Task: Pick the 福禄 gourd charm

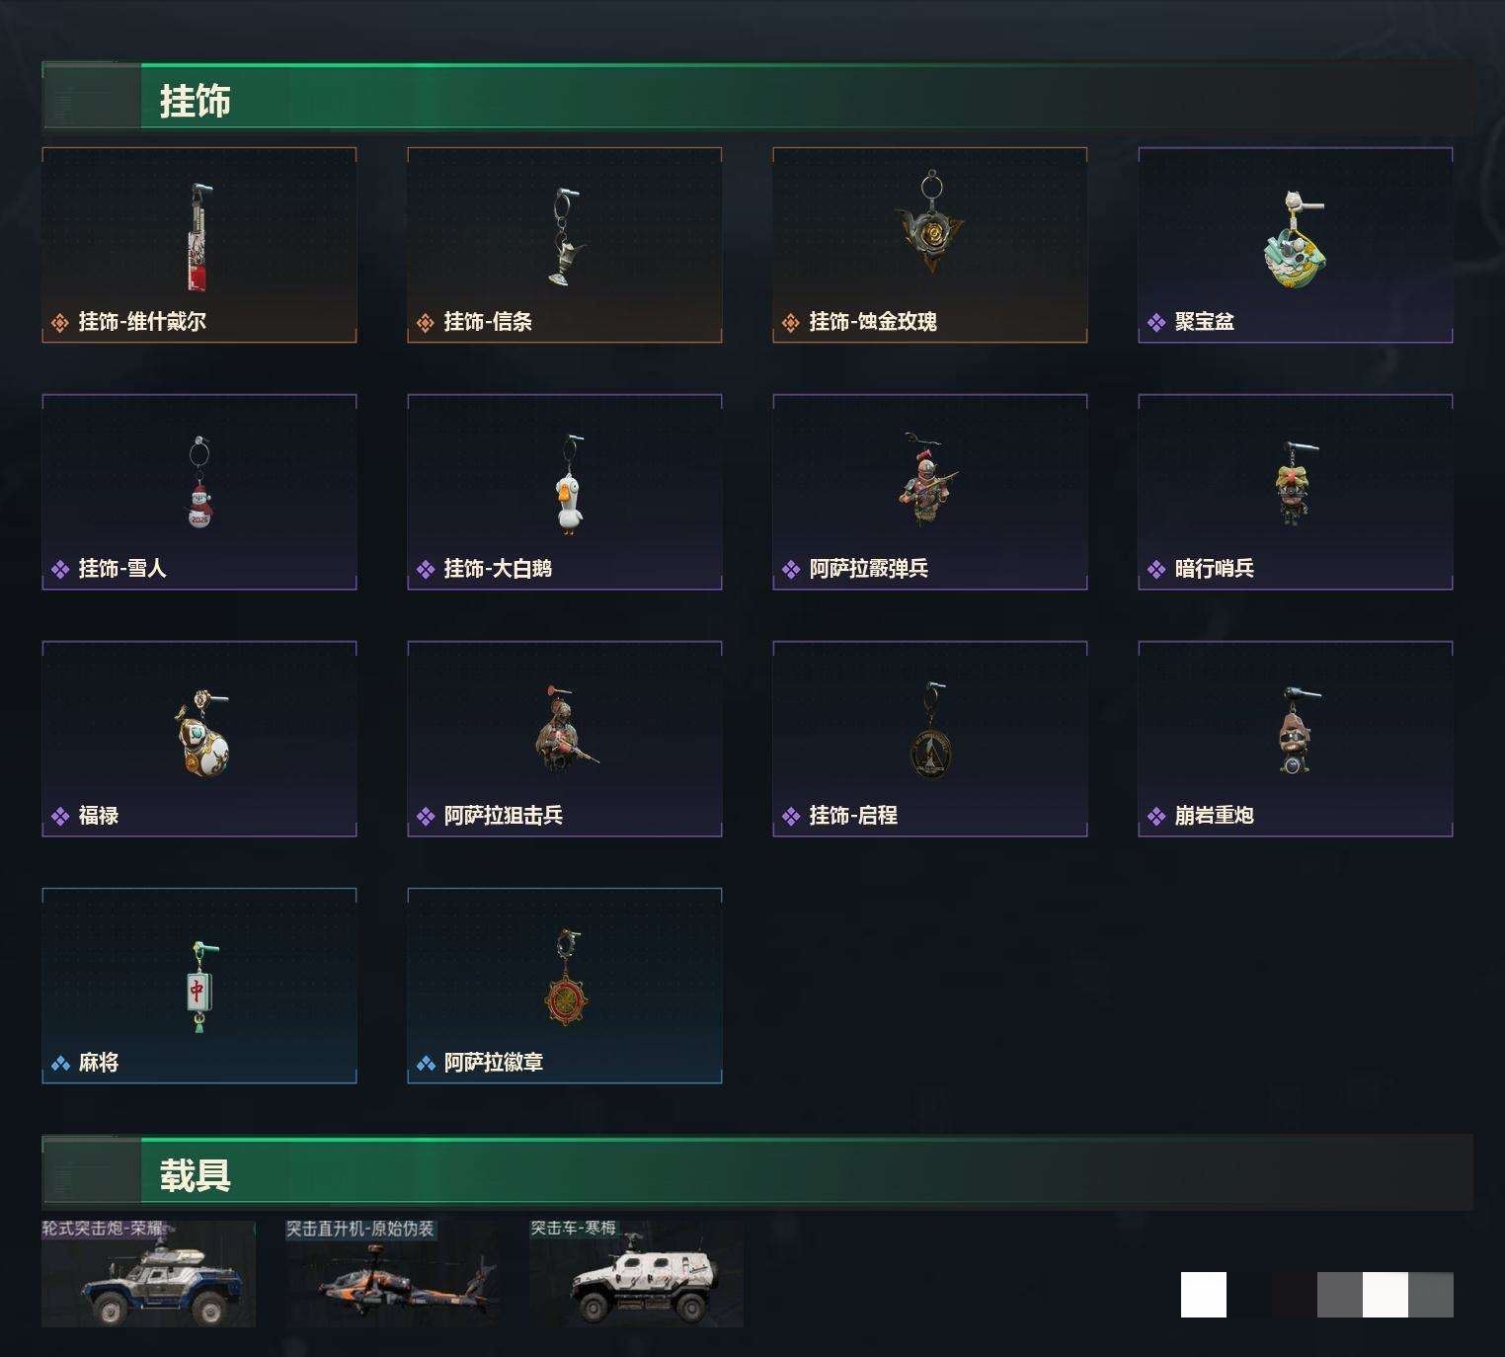Action: point(199,739)
